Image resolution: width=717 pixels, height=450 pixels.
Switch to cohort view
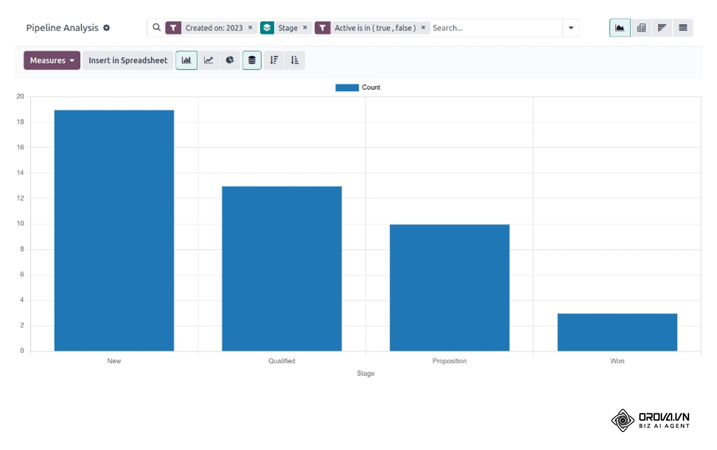pyautogui.click(x=662, y=28)
